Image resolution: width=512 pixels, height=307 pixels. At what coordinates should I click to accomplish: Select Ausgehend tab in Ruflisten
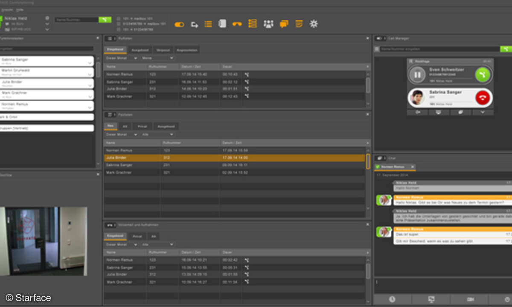[x=140, y=50]
